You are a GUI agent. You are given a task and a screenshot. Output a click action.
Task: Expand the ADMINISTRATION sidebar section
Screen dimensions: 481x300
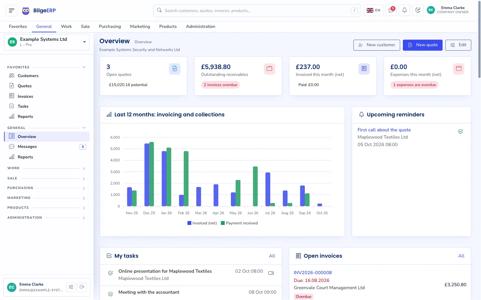tap(84, 218)
